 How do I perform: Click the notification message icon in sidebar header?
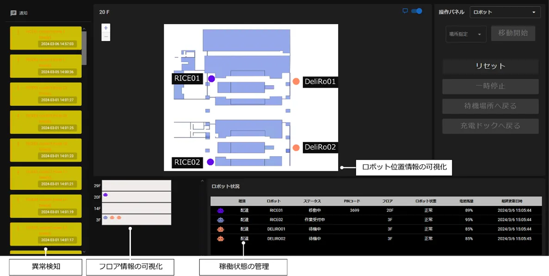(13, 13)
